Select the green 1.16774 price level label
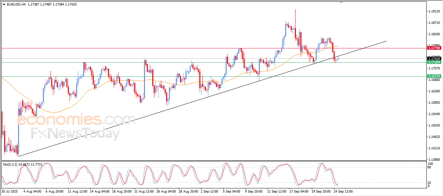The height and width of the screenshot is (196, 443). click(434, 76)
